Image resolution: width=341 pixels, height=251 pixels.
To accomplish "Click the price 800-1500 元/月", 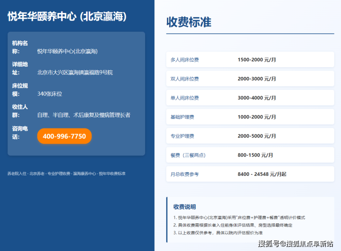I will pos(255,155).
